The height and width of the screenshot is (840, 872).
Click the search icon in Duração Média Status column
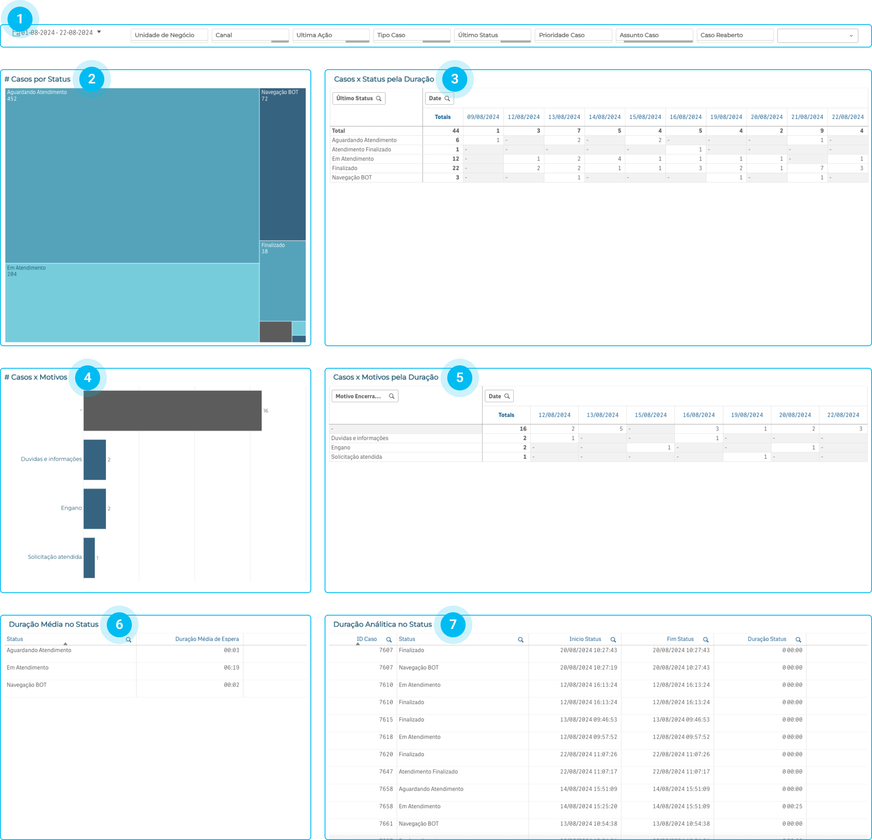[x=129, y=639]
